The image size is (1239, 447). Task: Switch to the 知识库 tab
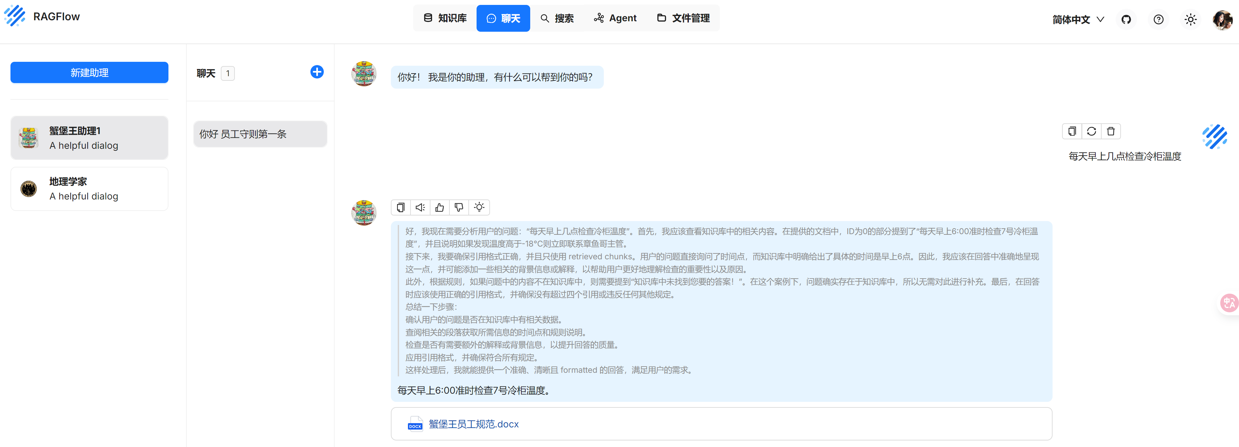pyautogui.click(x=445, y=18)
